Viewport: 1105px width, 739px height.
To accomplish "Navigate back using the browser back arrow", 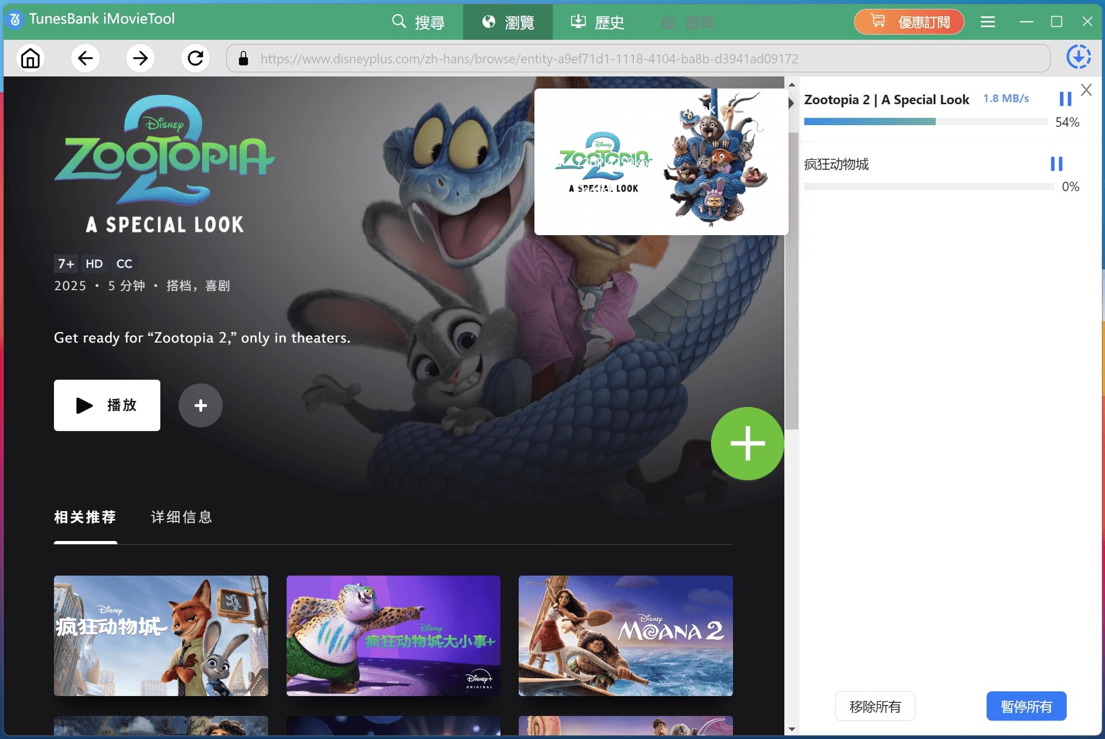I will (85, 58).
